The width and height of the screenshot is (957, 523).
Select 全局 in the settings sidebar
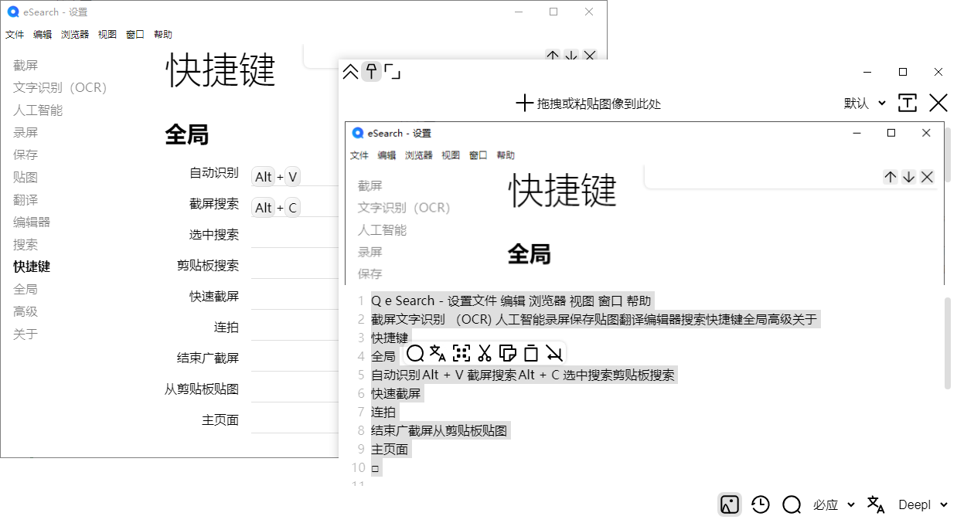pos(26,290)
